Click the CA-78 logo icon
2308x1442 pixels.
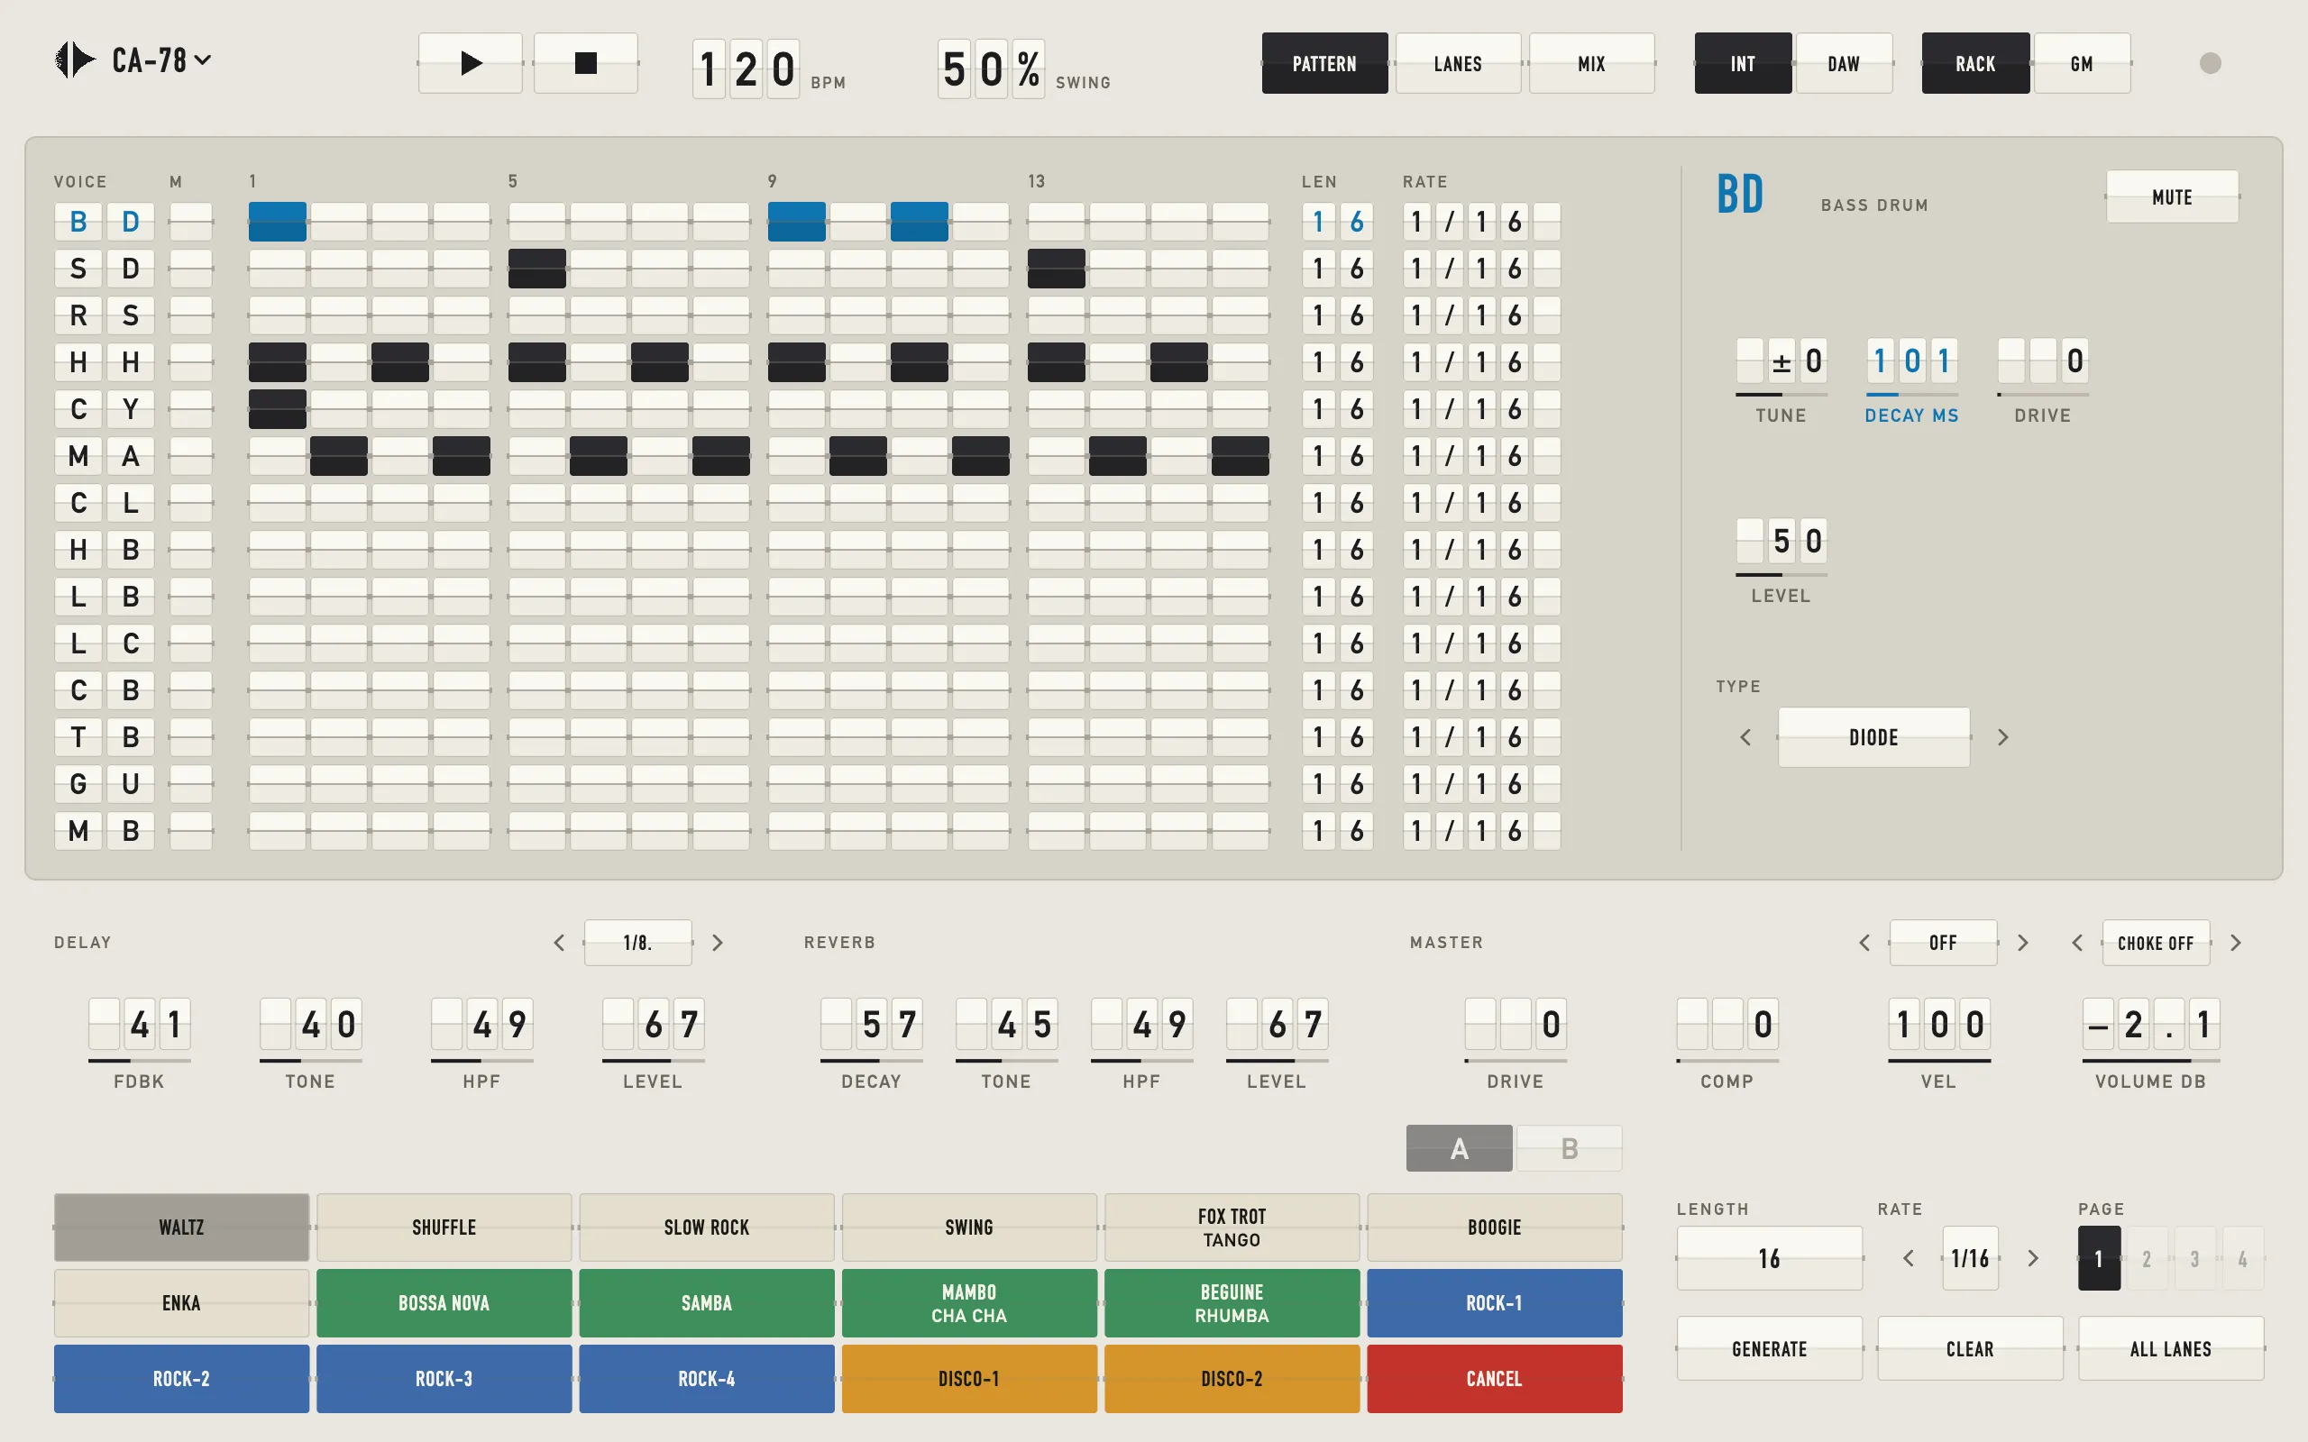[x=75, y=60]
